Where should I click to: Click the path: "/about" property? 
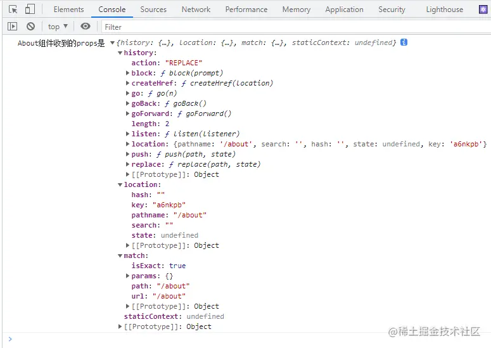pyautogui.click(x=161, y=286)
